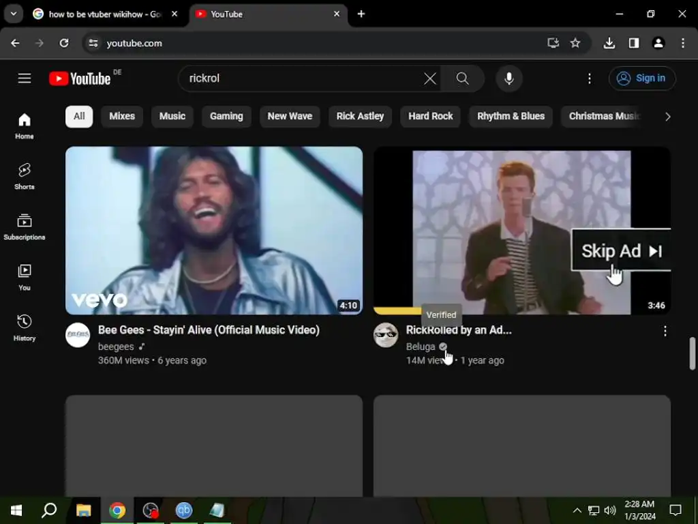Screen dimensions: 698x524
Task: Open the notification center
Action: click(676, 510)
